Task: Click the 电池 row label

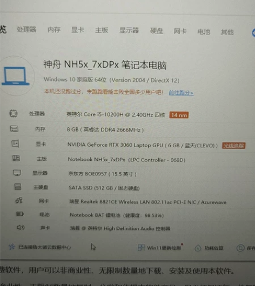Action: click(x=44, y=214)
